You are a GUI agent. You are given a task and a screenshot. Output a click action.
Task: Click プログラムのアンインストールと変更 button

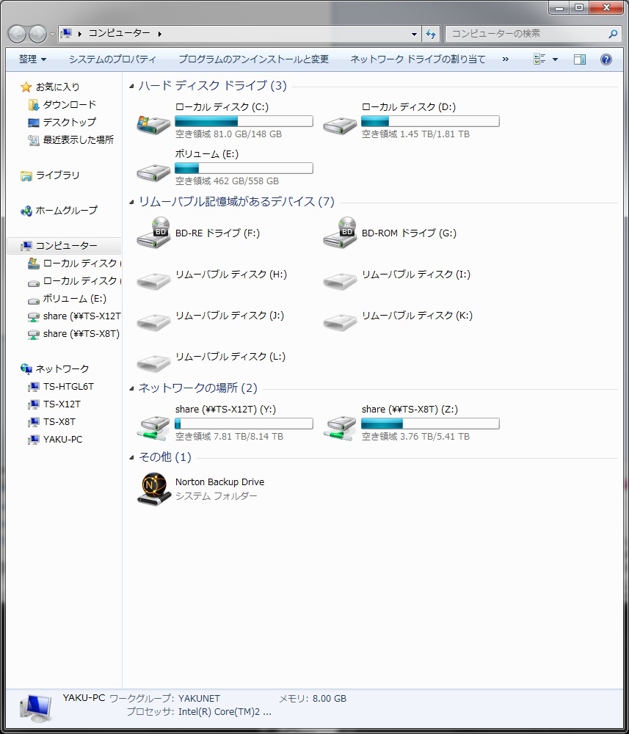[x=254, y=59]
